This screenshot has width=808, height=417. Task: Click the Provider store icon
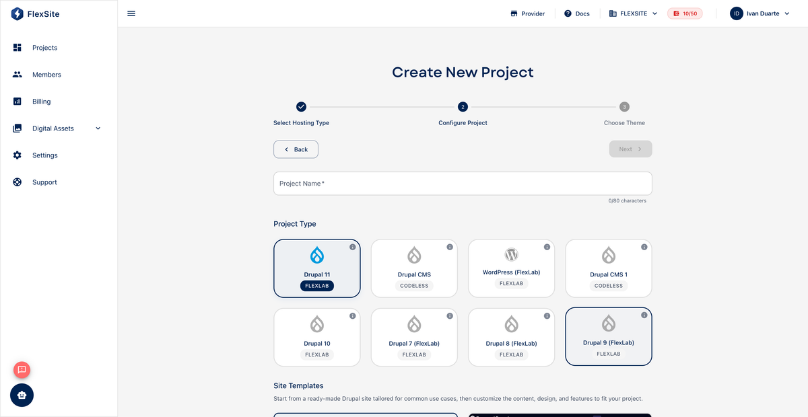pyautogui.click(x=514, y=13)
